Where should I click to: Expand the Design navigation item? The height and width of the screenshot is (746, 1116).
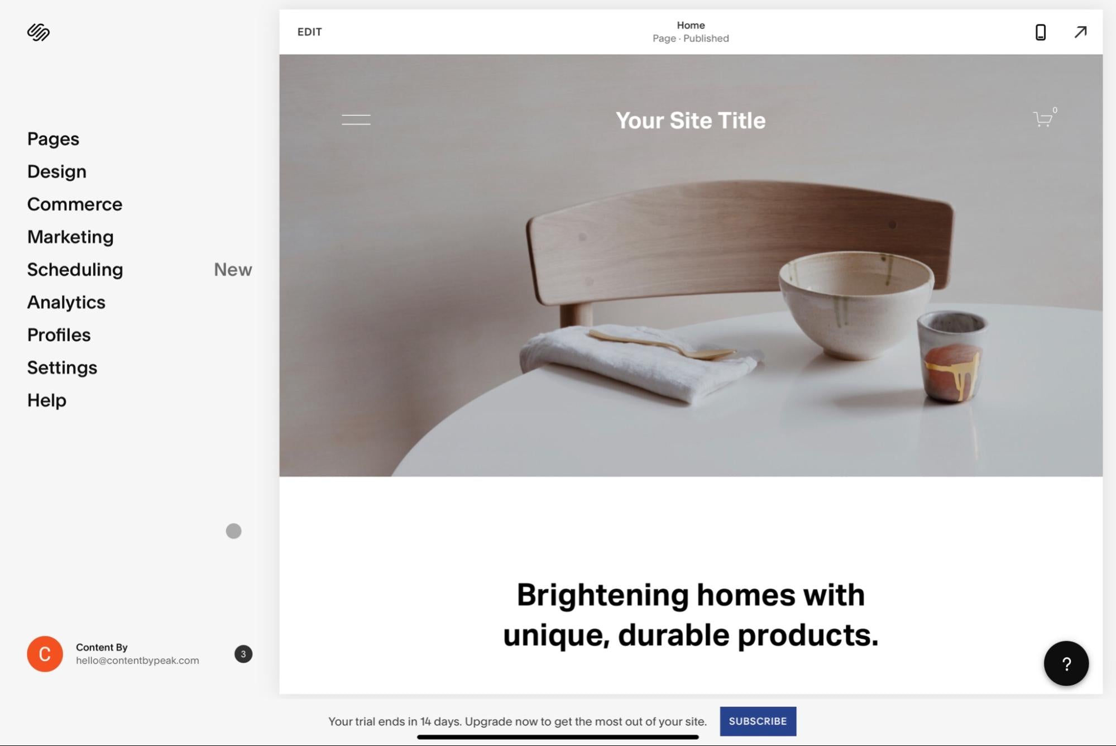point(56,171)
